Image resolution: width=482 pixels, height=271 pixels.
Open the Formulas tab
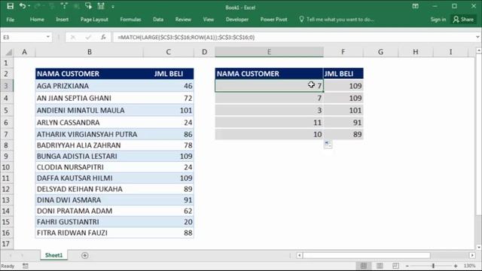point(130,20)
